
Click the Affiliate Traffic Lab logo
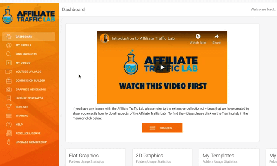tap(29, 15)
